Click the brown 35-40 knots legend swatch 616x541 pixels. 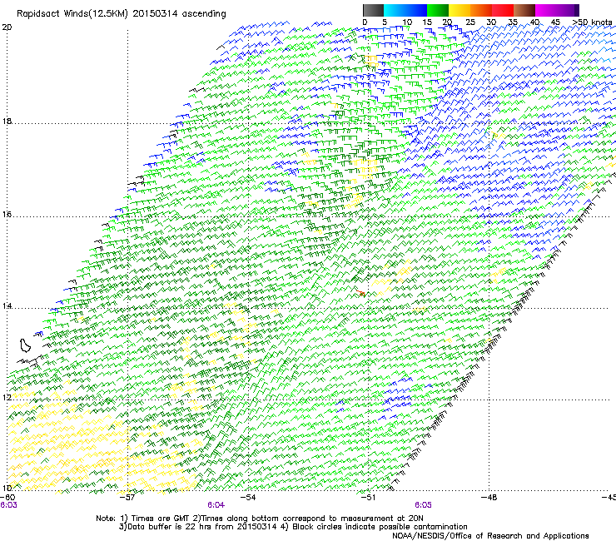(x=524, y=10)
